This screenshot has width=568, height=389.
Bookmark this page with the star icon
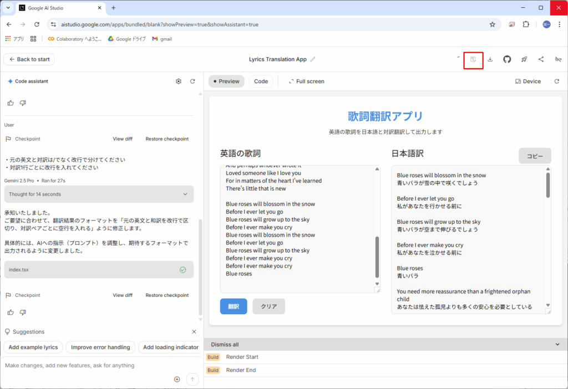(x=493, y=24)
